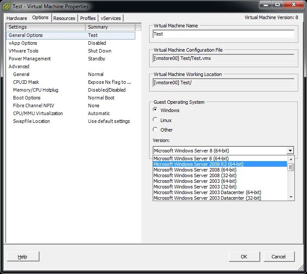Pick Microsoft Windows Server 2008 (32-bit)
The height and width of the screenshot is (274, 307).
(220, 175)
